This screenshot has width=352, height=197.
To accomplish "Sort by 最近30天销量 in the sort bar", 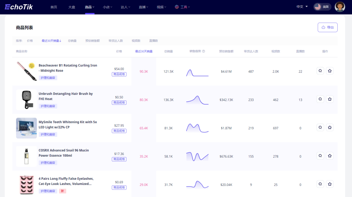I will (x=51, y=41).
